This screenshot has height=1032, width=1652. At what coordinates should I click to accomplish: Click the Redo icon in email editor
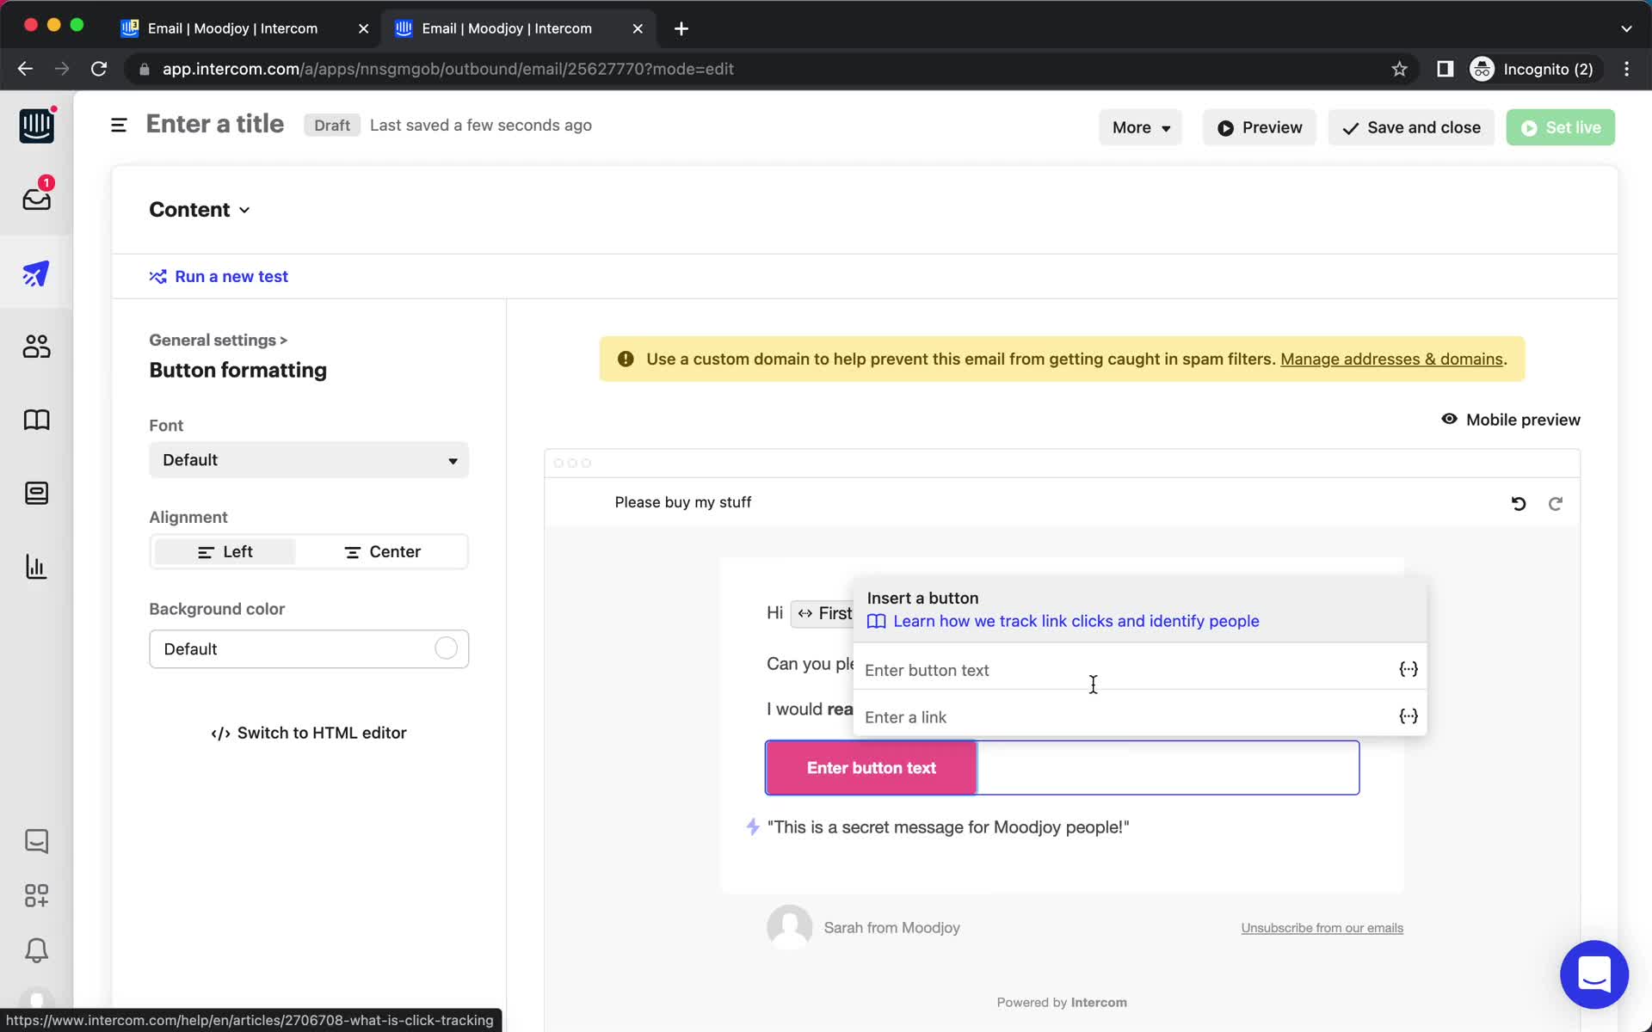[1555, 503]
